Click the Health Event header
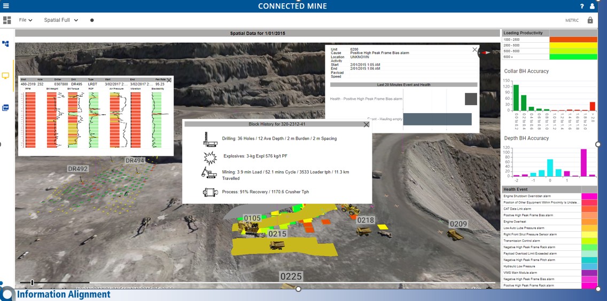This screenshot has height=301, width=607. tap(542, 189)
